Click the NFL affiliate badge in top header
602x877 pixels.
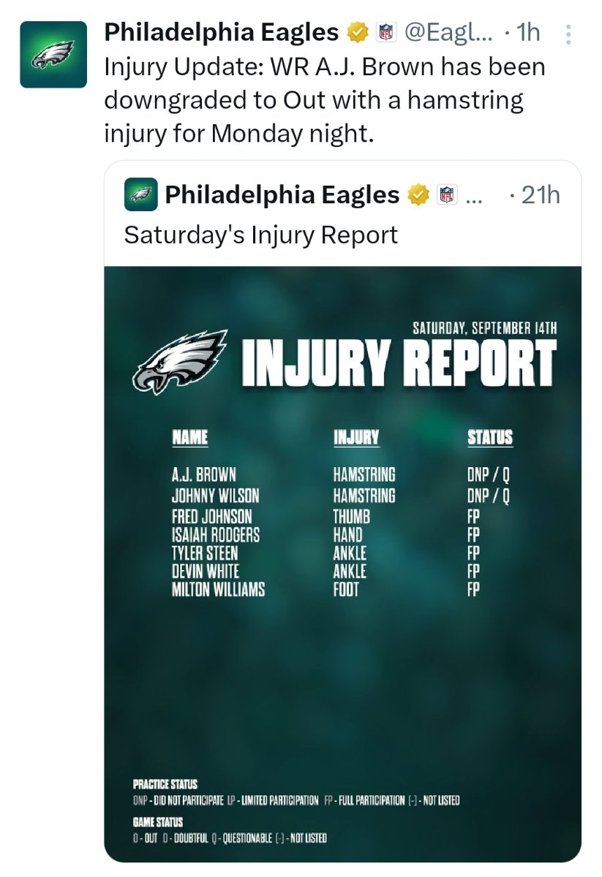(385, 33)
